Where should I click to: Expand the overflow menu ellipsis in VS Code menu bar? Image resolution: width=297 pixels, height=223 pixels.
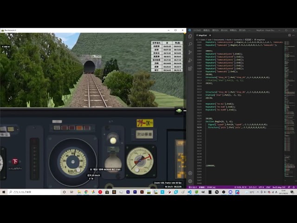[x=250, y=30]
